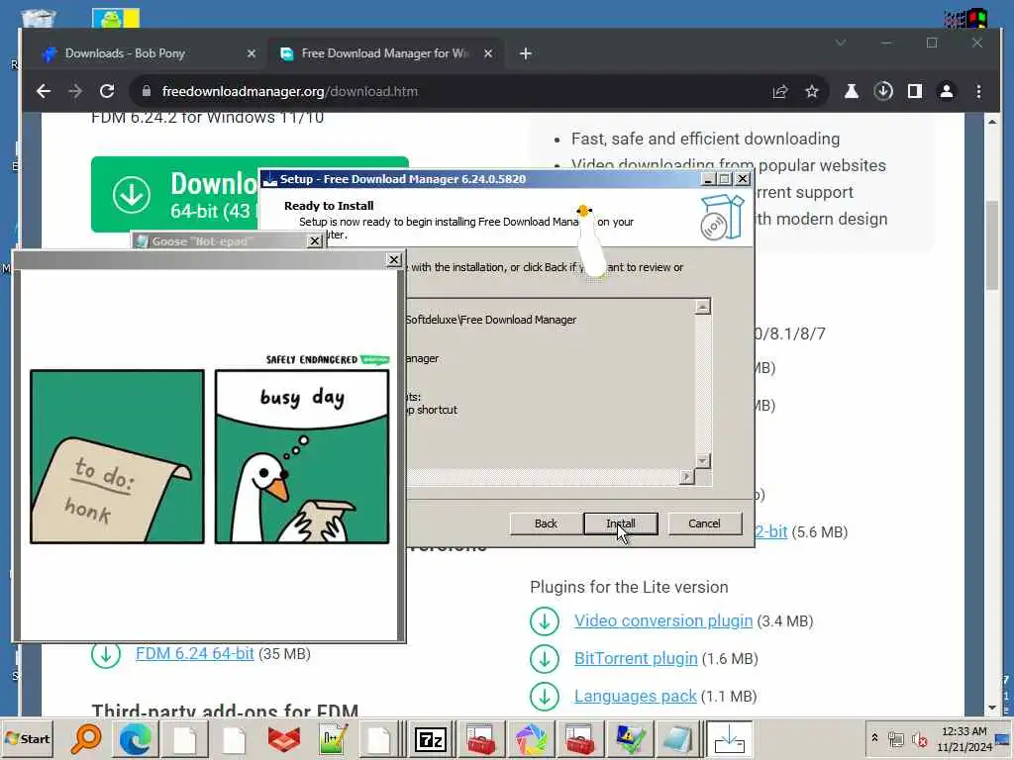Screen dimensions: 1014x760
Task: Bookmark this page with the star
Action: tap(812, 92)
